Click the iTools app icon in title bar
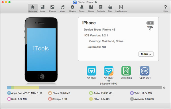The image size is (171, 109). pos(75,2)
